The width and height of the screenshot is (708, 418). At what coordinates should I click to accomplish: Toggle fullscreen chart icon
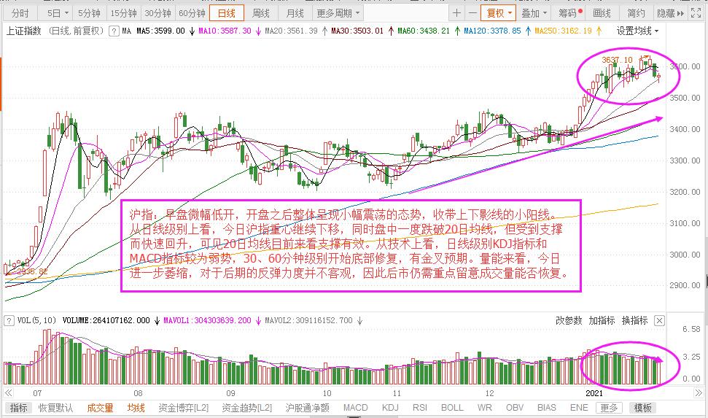pyautogui.click(x=696, y=13)
